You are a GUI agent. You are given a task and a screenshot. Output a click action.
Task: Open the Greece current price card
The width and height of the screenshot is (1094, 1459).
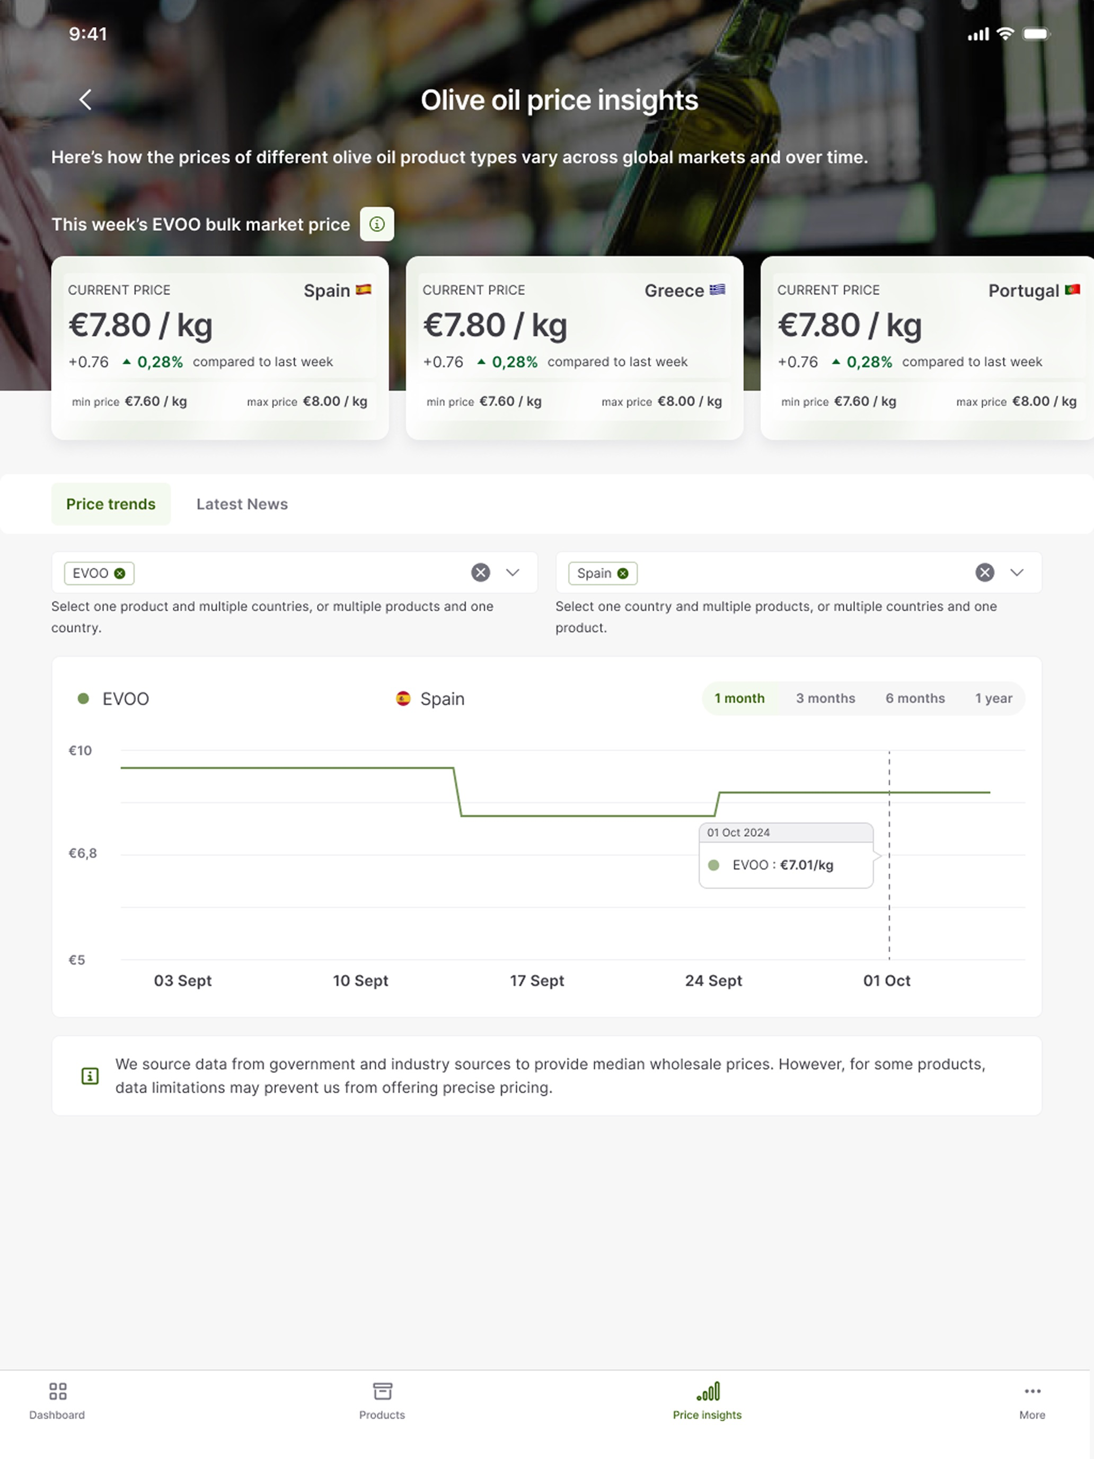coord(575,348)
